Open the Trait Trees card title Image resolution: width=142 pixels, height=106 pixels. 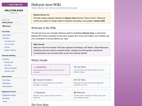tap(81, 80)
